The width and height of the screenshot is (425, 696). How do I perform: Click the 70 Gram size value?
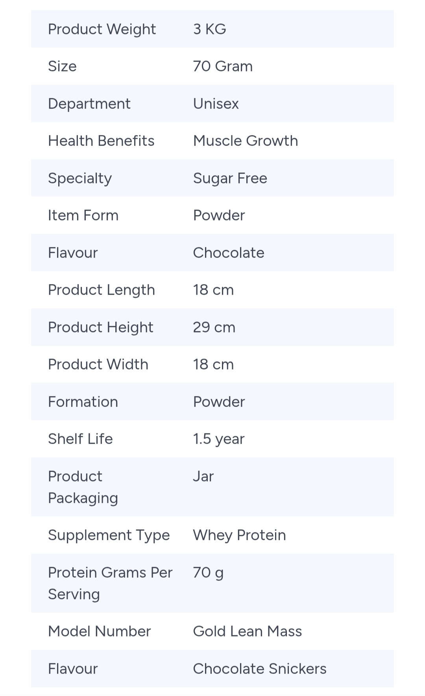coord(223,66)
